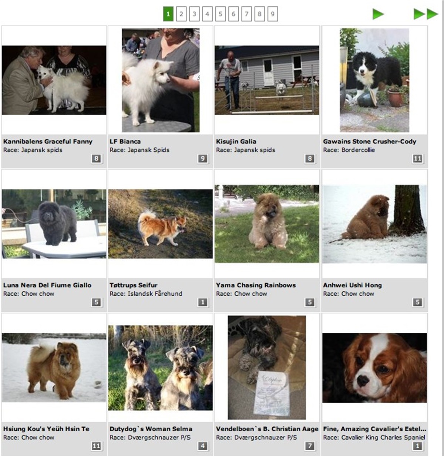Go to page 9 in pagination

(x=273, y=14)
